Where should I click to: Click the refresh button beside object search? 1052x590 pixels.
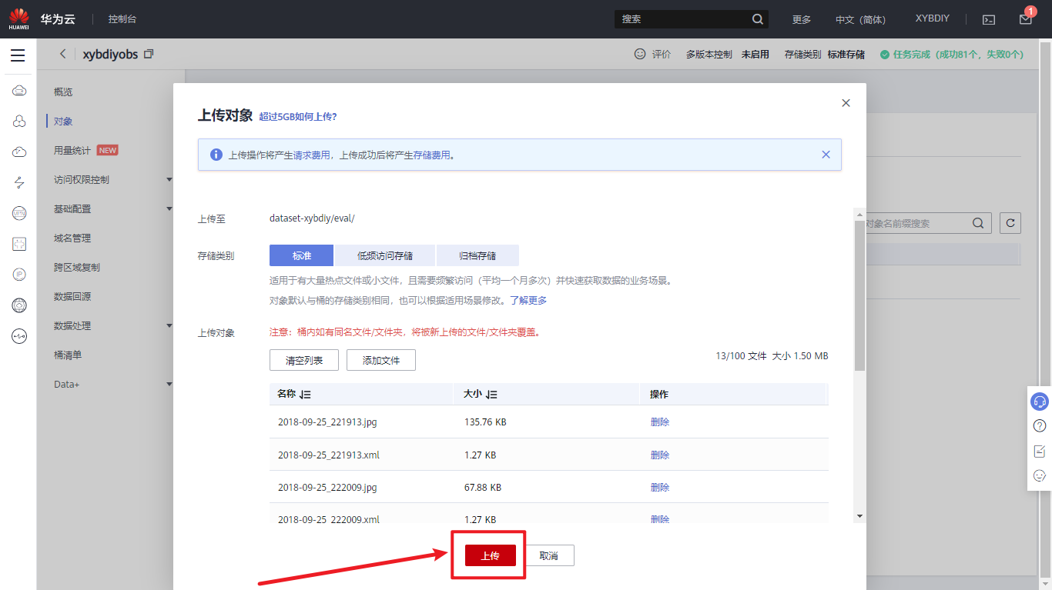[x=1010, y=223]
